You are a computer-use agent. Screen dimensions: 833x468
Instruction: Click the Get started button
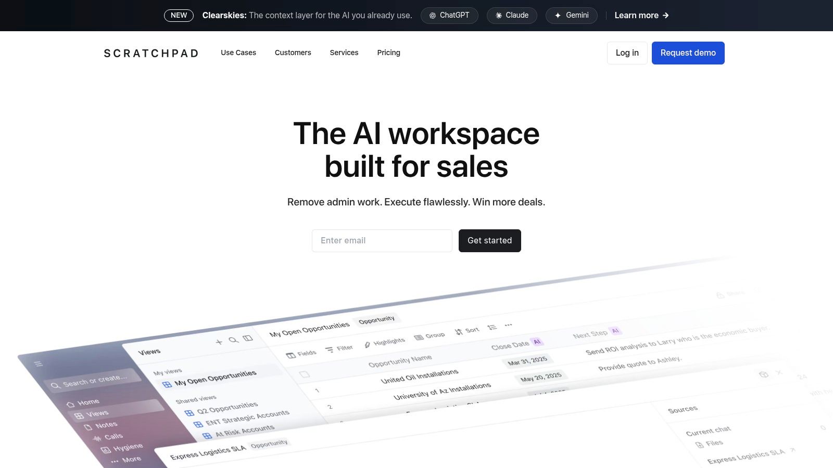pyautogui.click(x=490, y=241)
